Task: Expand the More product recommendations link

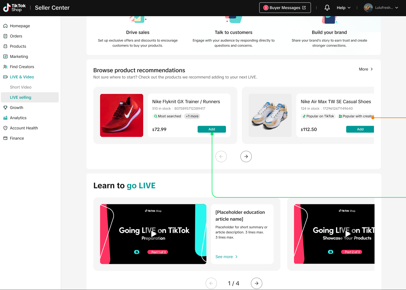Action: 366,69
